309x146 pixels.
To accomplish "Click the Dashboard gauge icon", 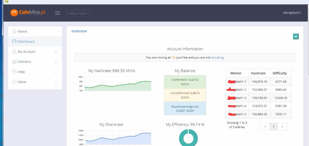I will (x=14, y=42).
